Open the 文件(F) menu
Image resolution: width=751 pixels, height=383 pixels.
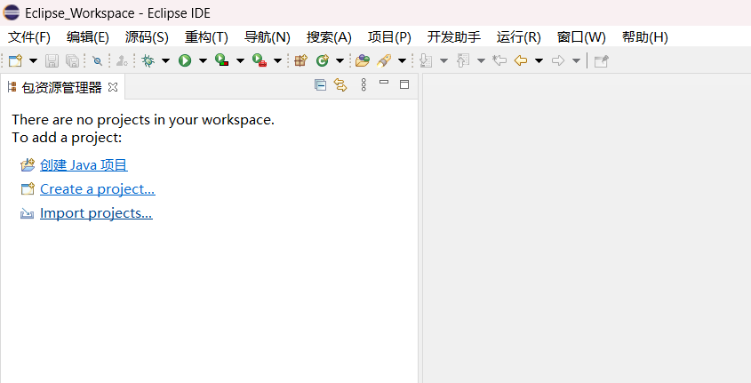(x=29, y=37)
